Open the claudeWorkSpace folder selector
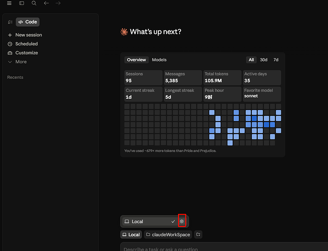This screenshot has width=328, height=251. pos(168,234)
